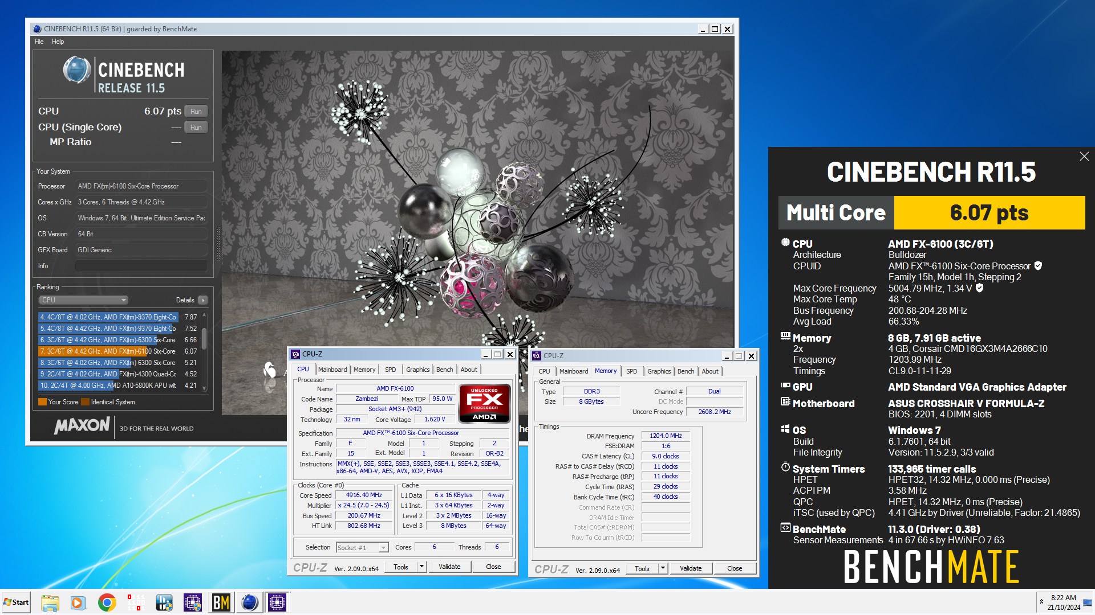
Task: Click the CPU-Z taskbar icon with shield
Action: pos(193,602)
